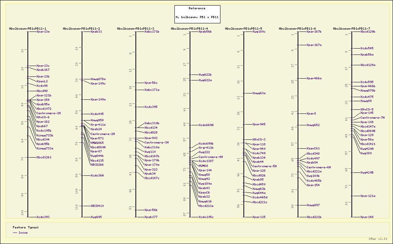The image size is (393, 244).
Task: Click locus Xcdo393 at bottom of map 1
Action: (x=43, y=217)
